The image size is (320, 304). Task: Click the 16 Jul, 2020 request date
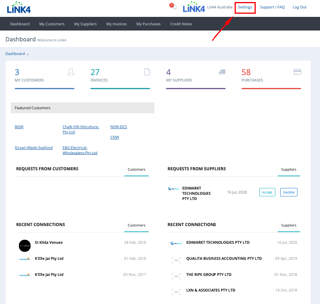tap(237, 192)
